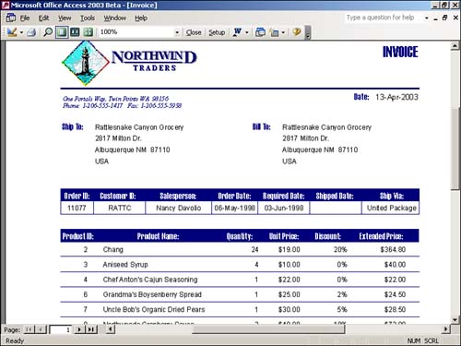Click the horizontal scrollbar thumb
This screenshot has width=461, height=346.
click(268, 329)
